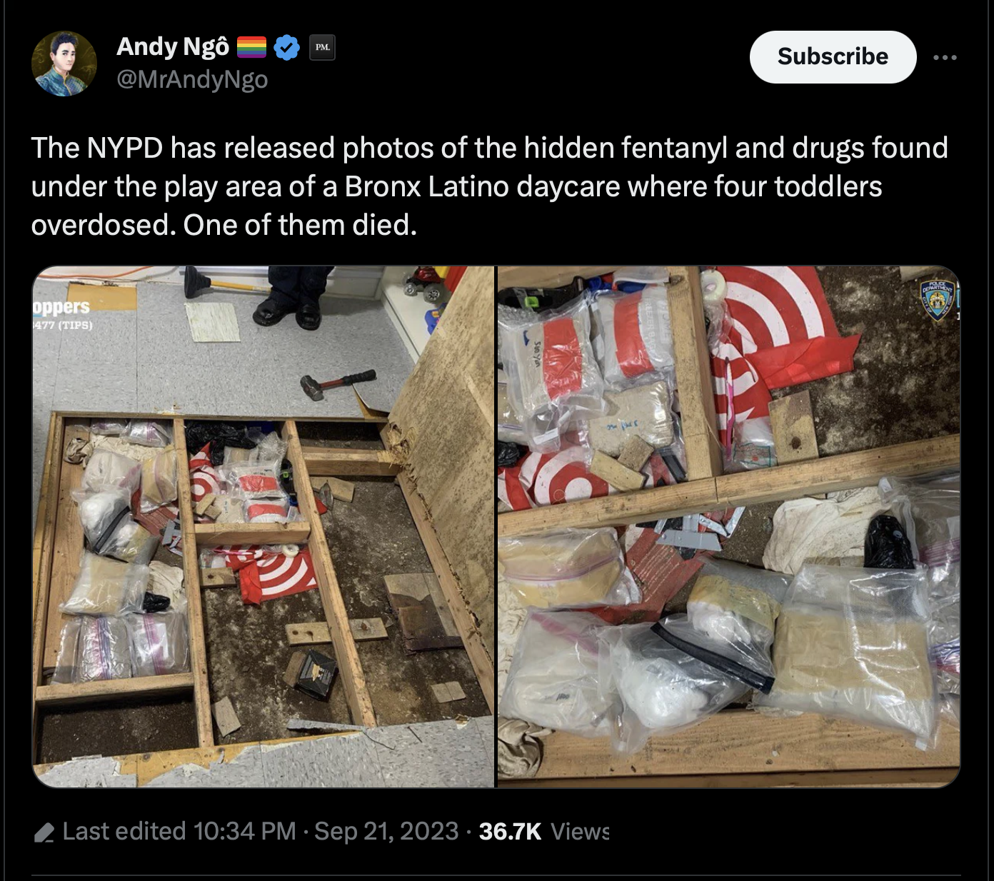View edit history via Last edited 10:34 PM
The image size is (994, 881).
click(x=179, y=831)
